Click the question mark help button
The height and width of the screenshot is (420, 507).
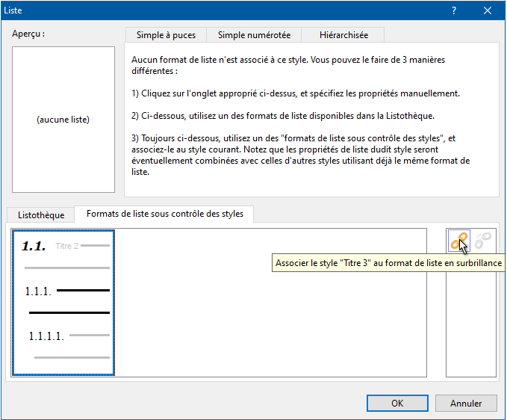point(453,10)
